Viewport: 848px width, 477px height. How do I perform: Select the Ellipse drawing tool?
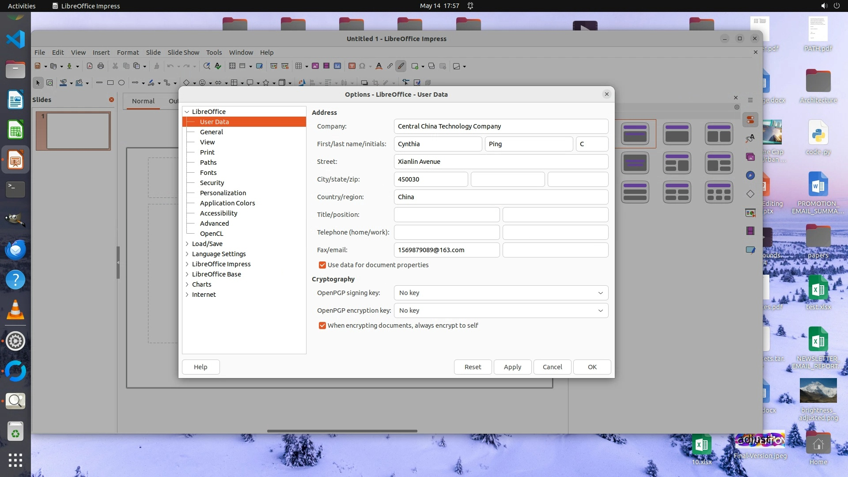point(121,83)
